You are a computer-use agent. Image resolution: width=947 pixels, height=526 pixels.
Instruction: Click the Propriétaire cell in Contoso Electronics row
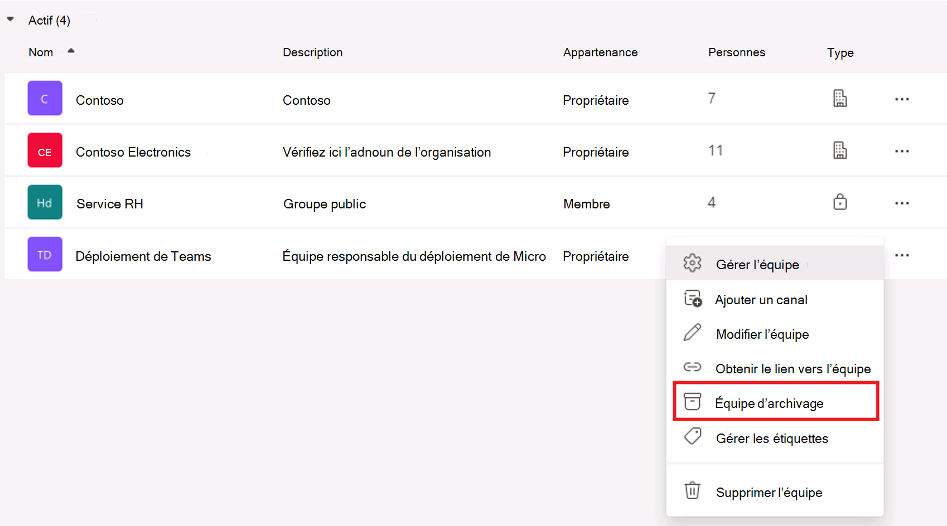pos(596,152)
